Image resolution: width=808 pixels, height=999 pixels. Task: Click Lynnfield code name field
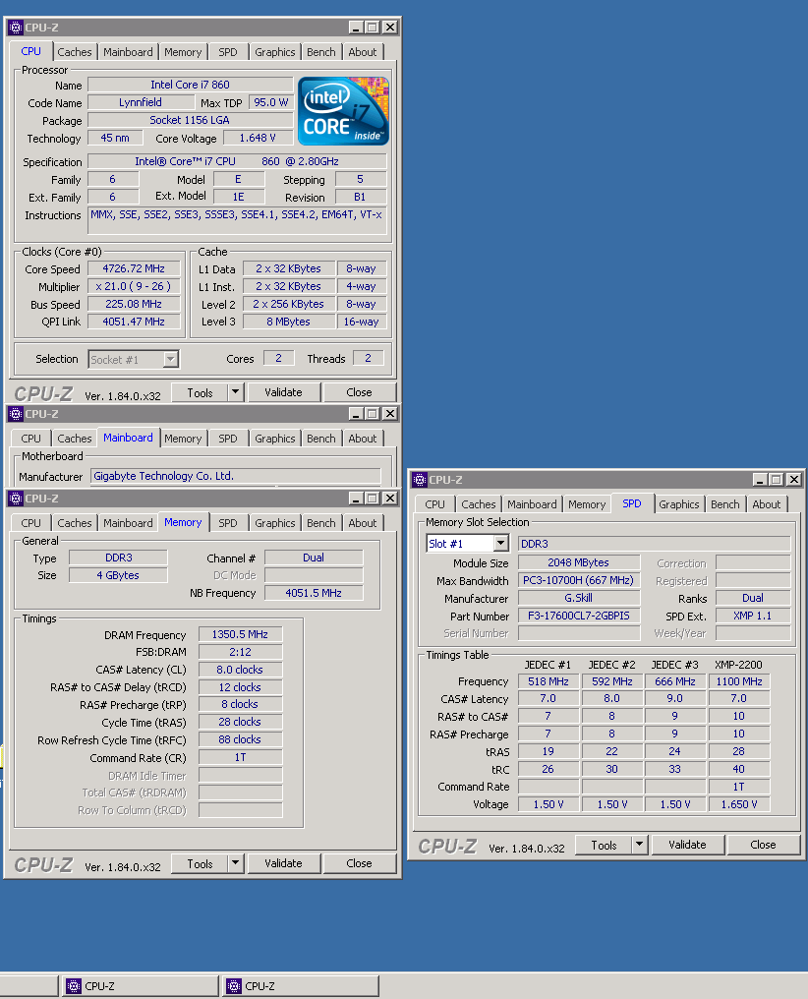pos(141,102)
